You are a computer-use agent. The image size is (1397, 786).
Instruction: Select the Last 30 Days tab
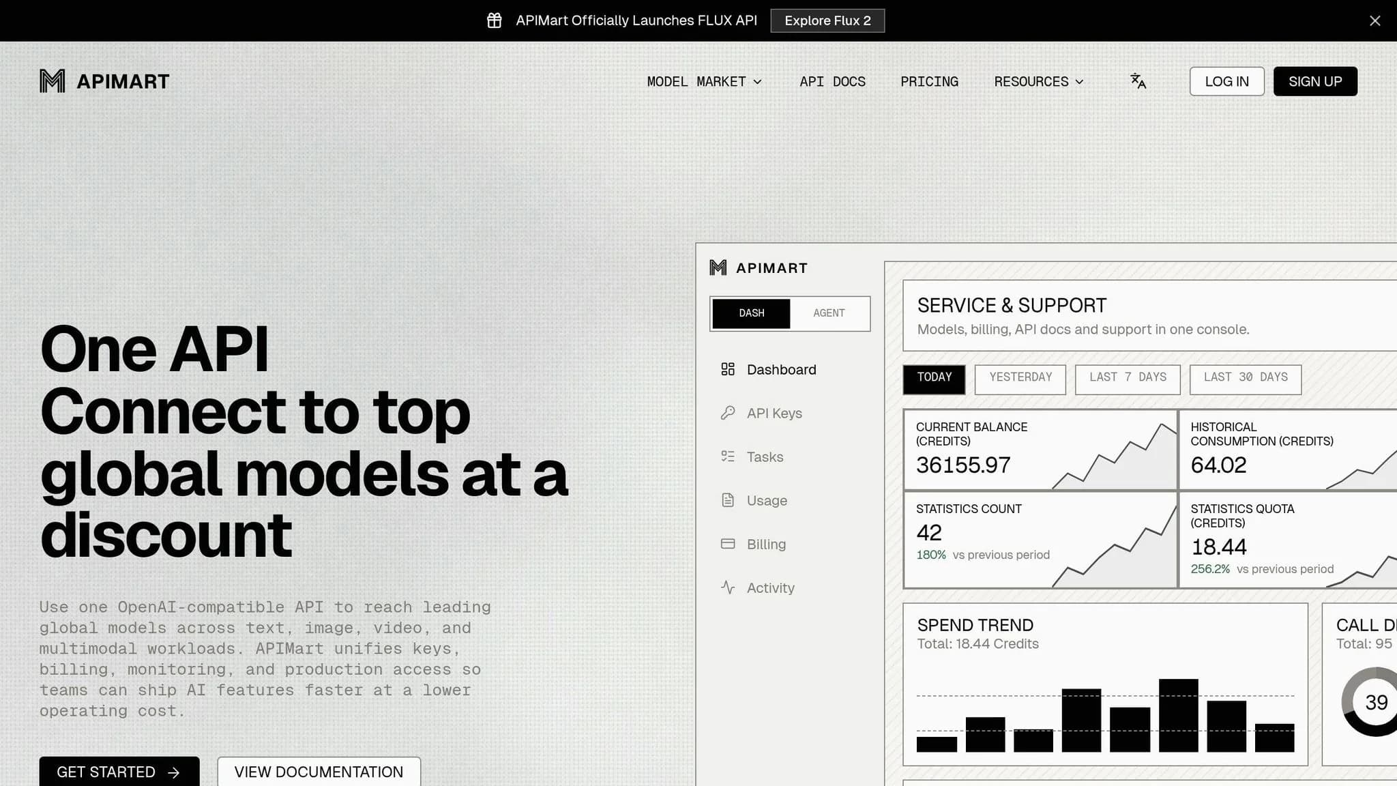[x=1246, y=379]
